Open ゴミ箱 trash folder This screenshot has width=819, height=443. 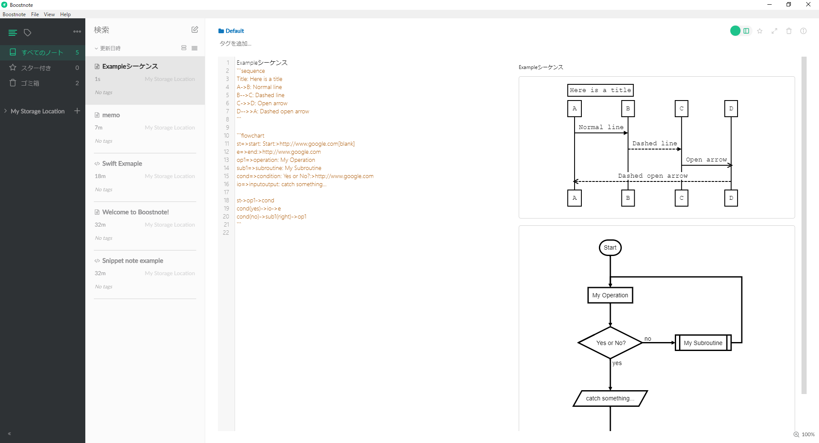43,83
